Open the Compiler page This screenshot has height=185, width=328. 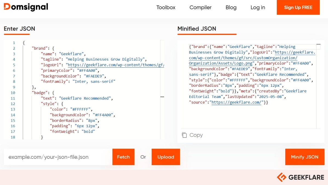point(200,8)
